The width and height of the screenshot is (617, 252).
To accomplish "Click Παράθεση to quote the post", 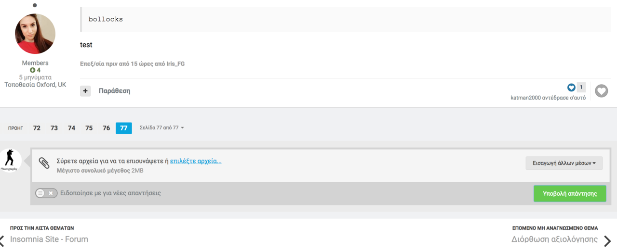I will (x=114, y=91).
